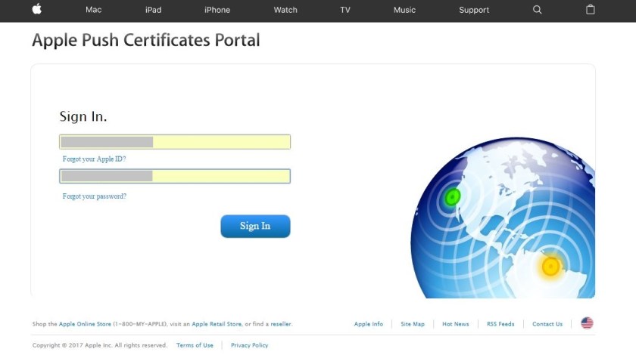Open the Mac menu item

tap(93, 10)
